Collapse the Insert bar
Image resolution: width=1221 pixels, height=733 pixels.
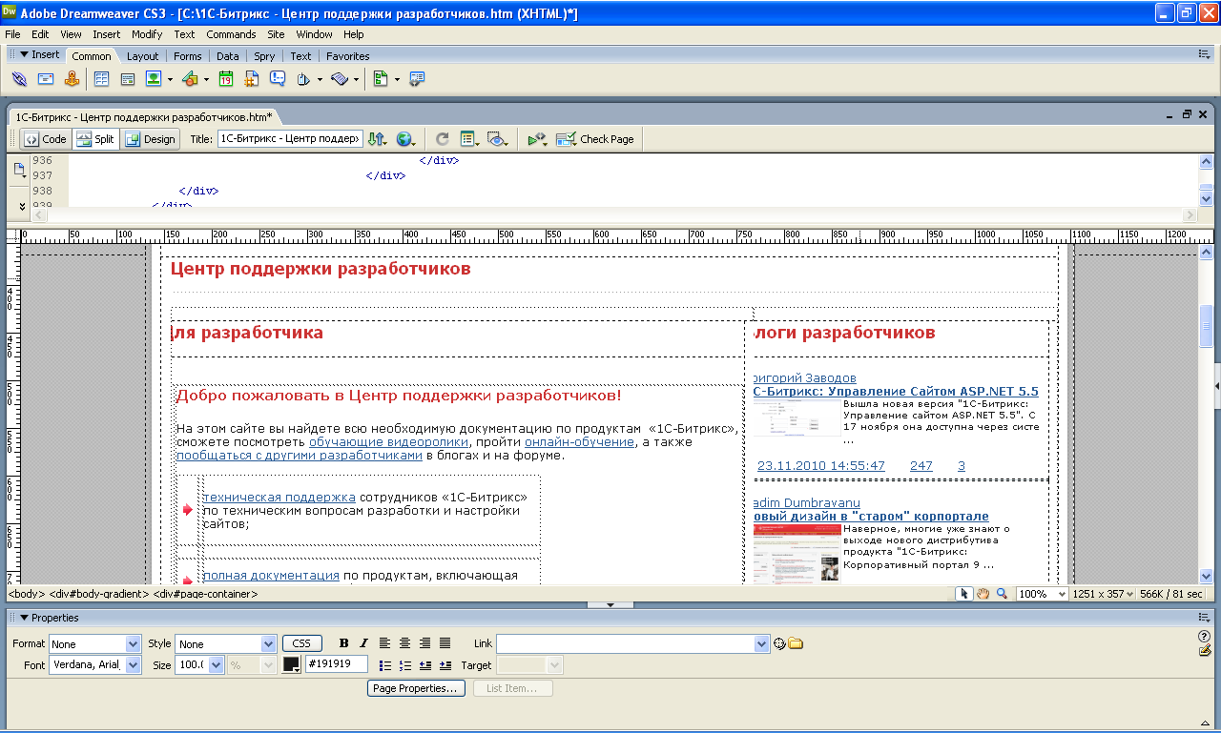click(24, 54)
